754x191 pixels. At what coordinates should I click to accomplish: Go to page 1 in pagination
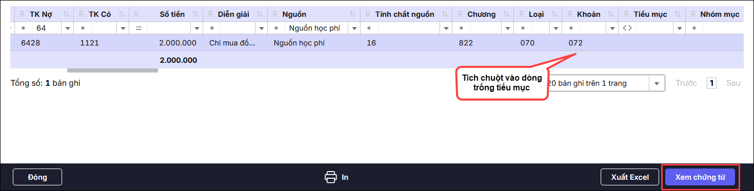pyautogui.click(x=711, y=83)
